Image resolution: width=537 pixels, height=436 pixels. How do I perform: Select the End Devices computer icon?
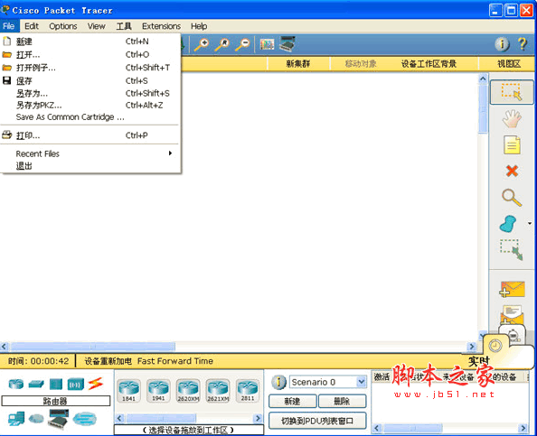(16, 418)
